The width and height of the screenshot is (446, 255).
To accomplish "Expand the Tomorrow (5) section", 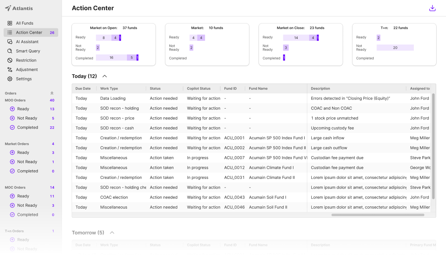I will point(112,232).
